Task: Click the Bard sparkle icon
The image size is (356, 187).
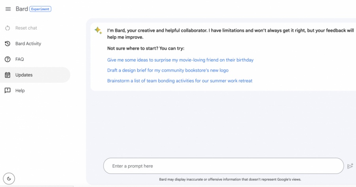Action: pyautogui.click(x=98, y=30)
